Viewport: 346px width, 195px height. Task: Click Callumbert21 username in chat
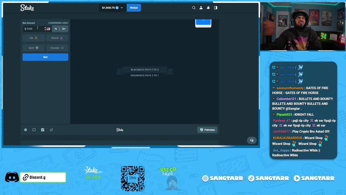286,99
